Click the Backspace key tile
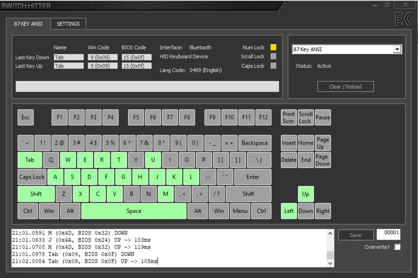The image size is (418, 278). 255,143
